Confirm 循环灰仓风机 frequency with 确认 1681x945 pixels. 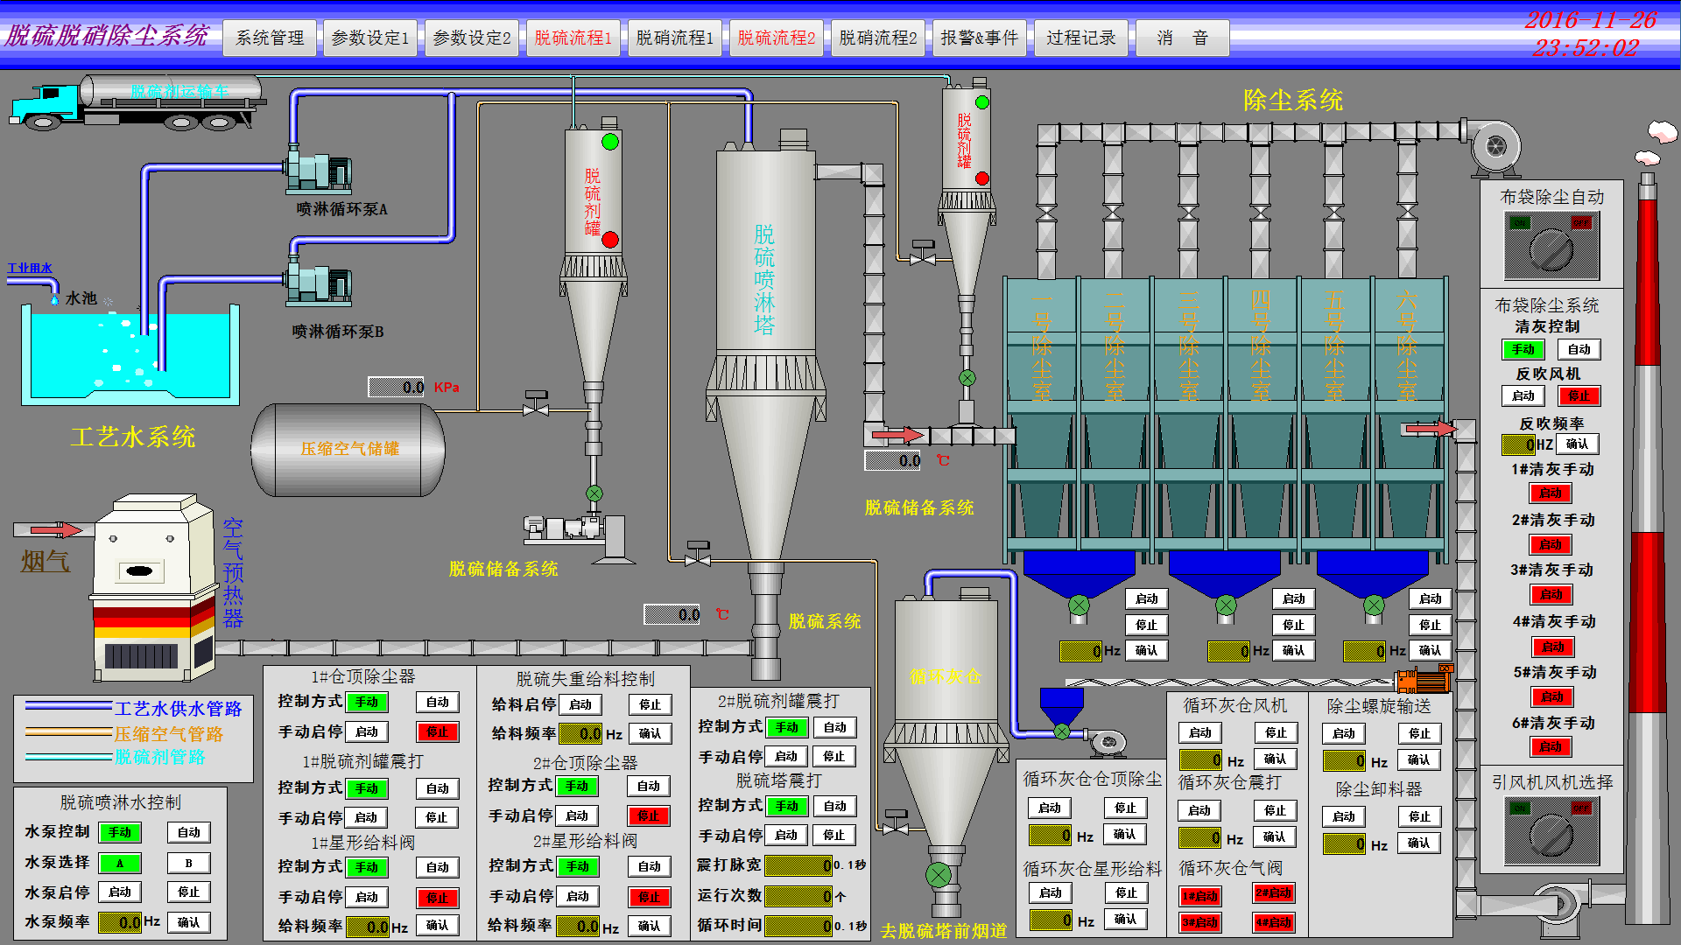point(1276,759)
